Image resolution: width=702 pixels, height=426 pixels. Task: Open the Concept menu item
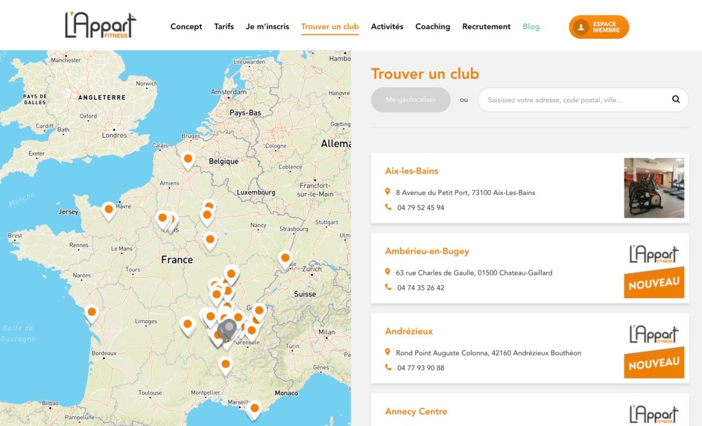(x=186, y=27)
